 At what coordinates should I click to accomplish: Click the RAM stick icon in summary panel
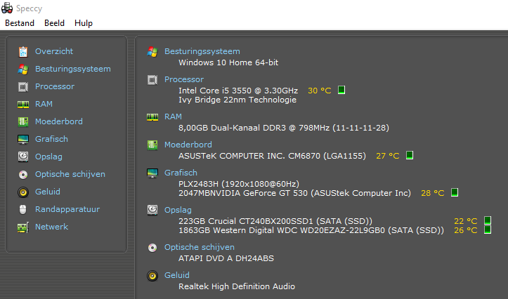152,117
